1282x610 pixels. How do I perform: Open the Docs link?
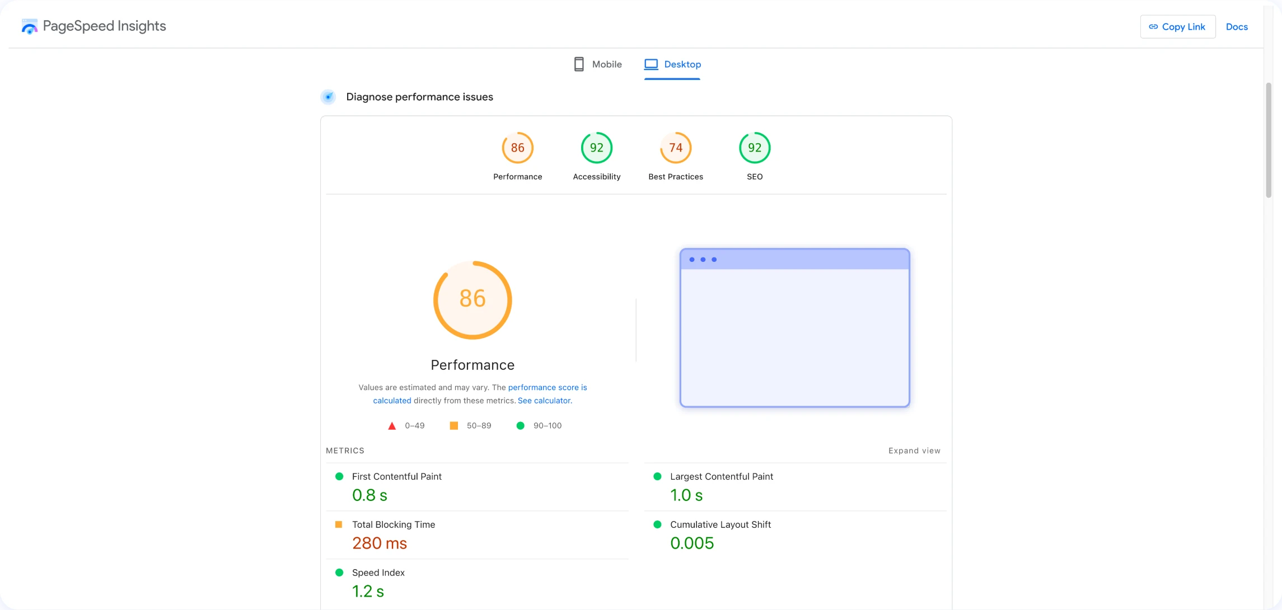click(1236, 27)
